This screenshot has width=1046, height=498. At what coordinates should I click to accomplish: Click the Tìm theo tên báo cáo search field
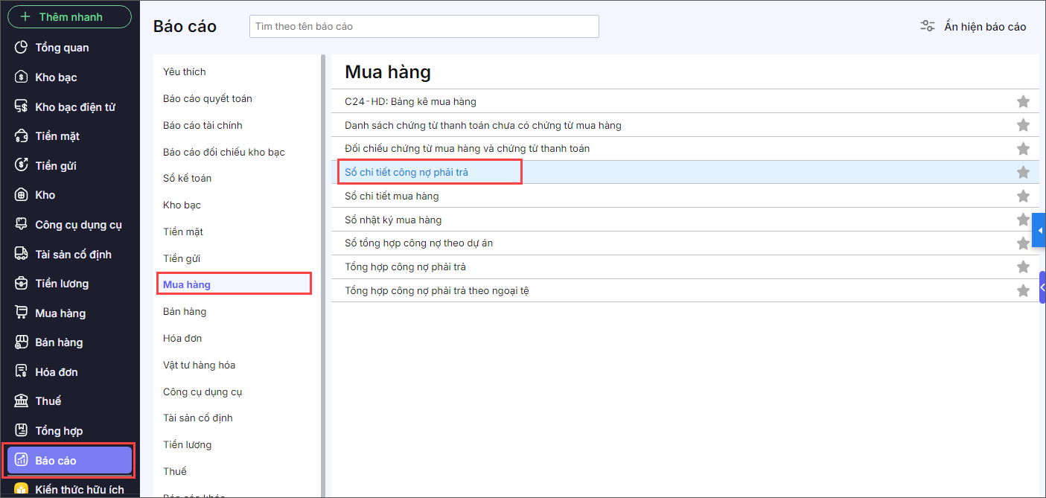pos(424,26)
